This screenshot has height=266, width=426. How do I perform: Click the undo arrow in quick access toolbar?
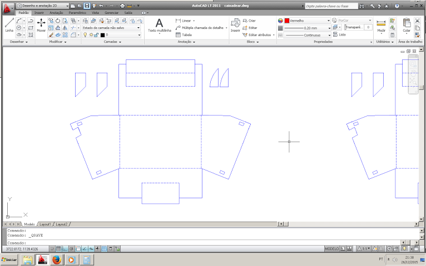101,6
